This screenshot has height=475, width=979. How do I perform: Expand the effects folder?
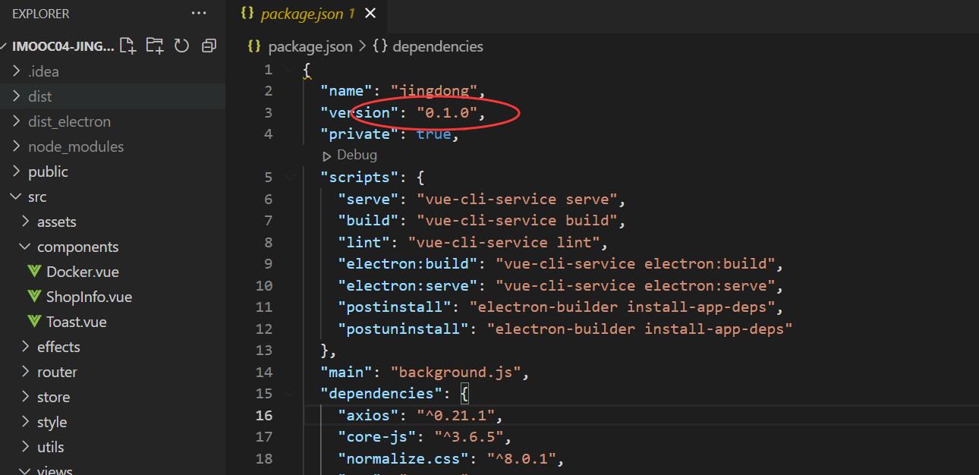click(25, 347)
